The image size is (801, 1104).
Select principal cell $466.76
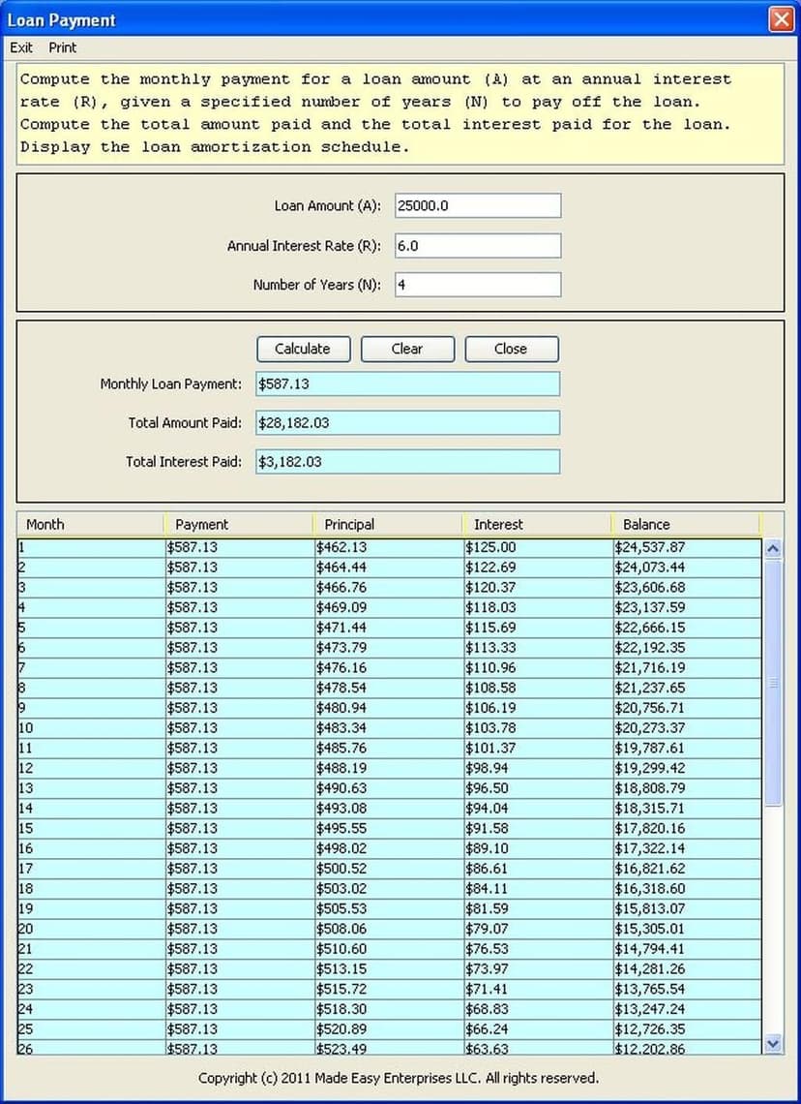coord(389,587)
